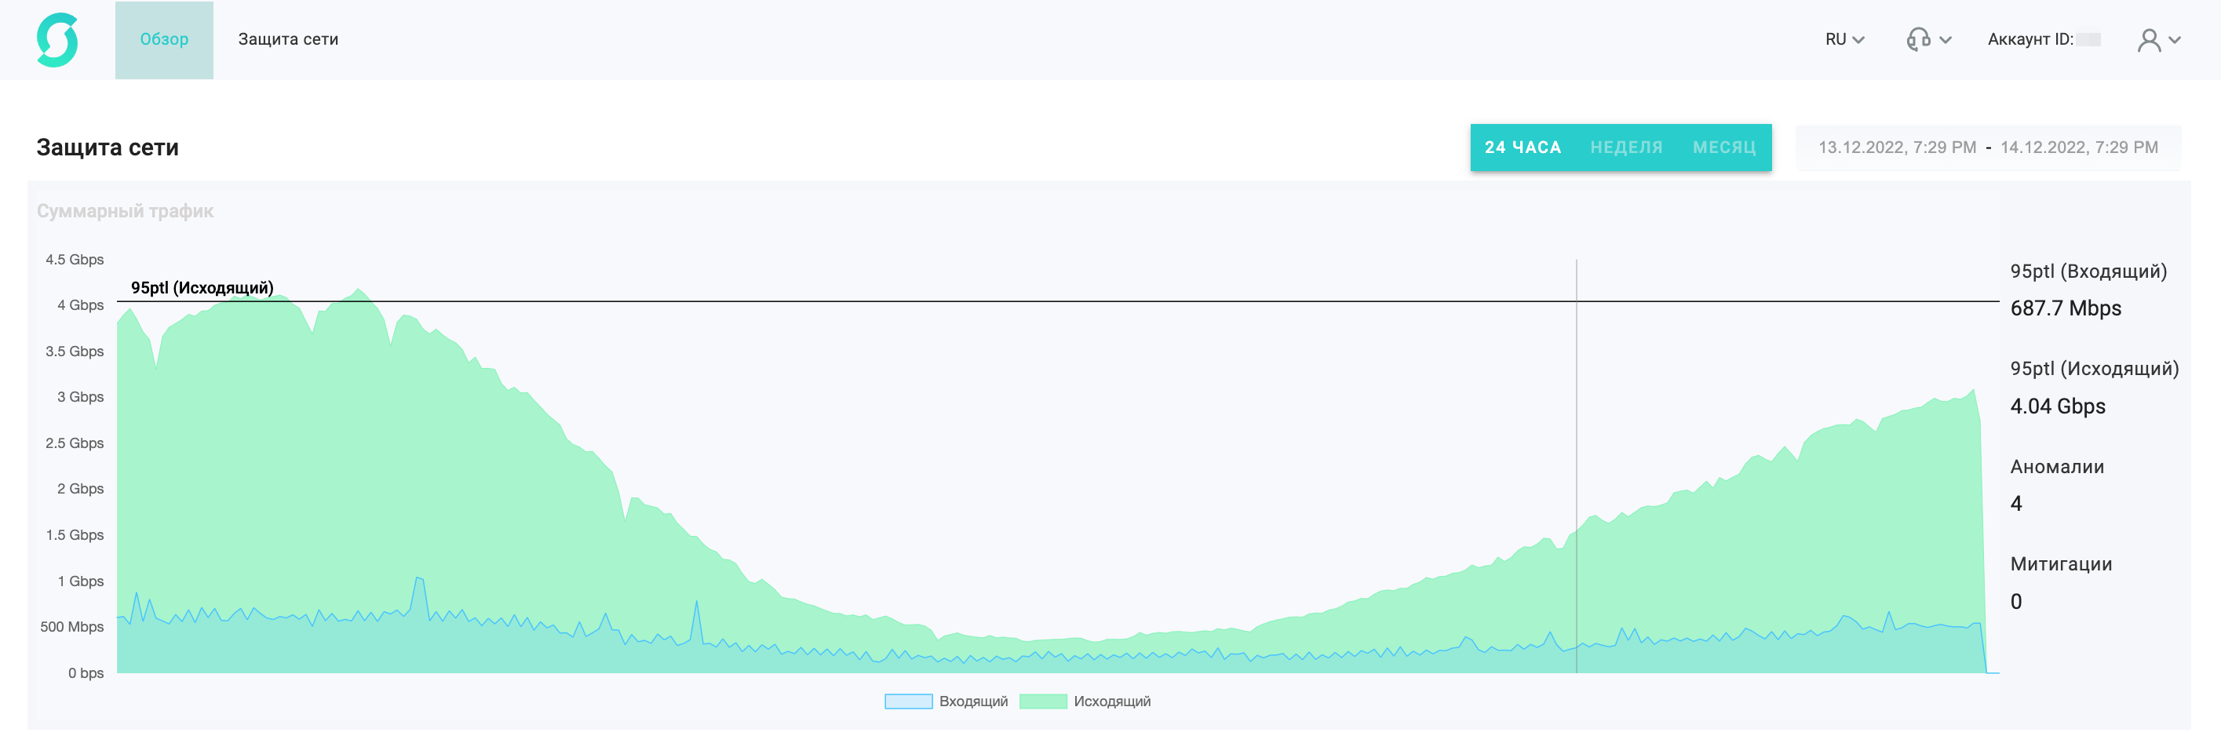
Task: Expand the chevron next to the headset
Action: pyautogui.click(x=1945, y=40)
